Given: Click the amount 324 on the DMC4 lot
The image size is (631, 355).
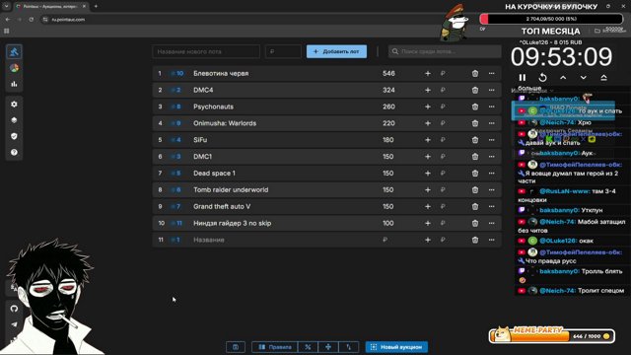Looking at the screenshot, I should (x=388, y=90).
